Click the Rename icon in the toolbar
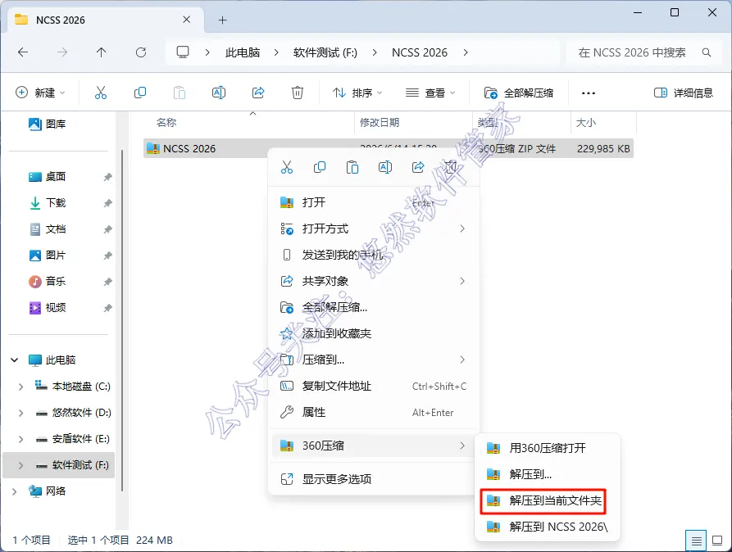 click(x=219, y=93)
